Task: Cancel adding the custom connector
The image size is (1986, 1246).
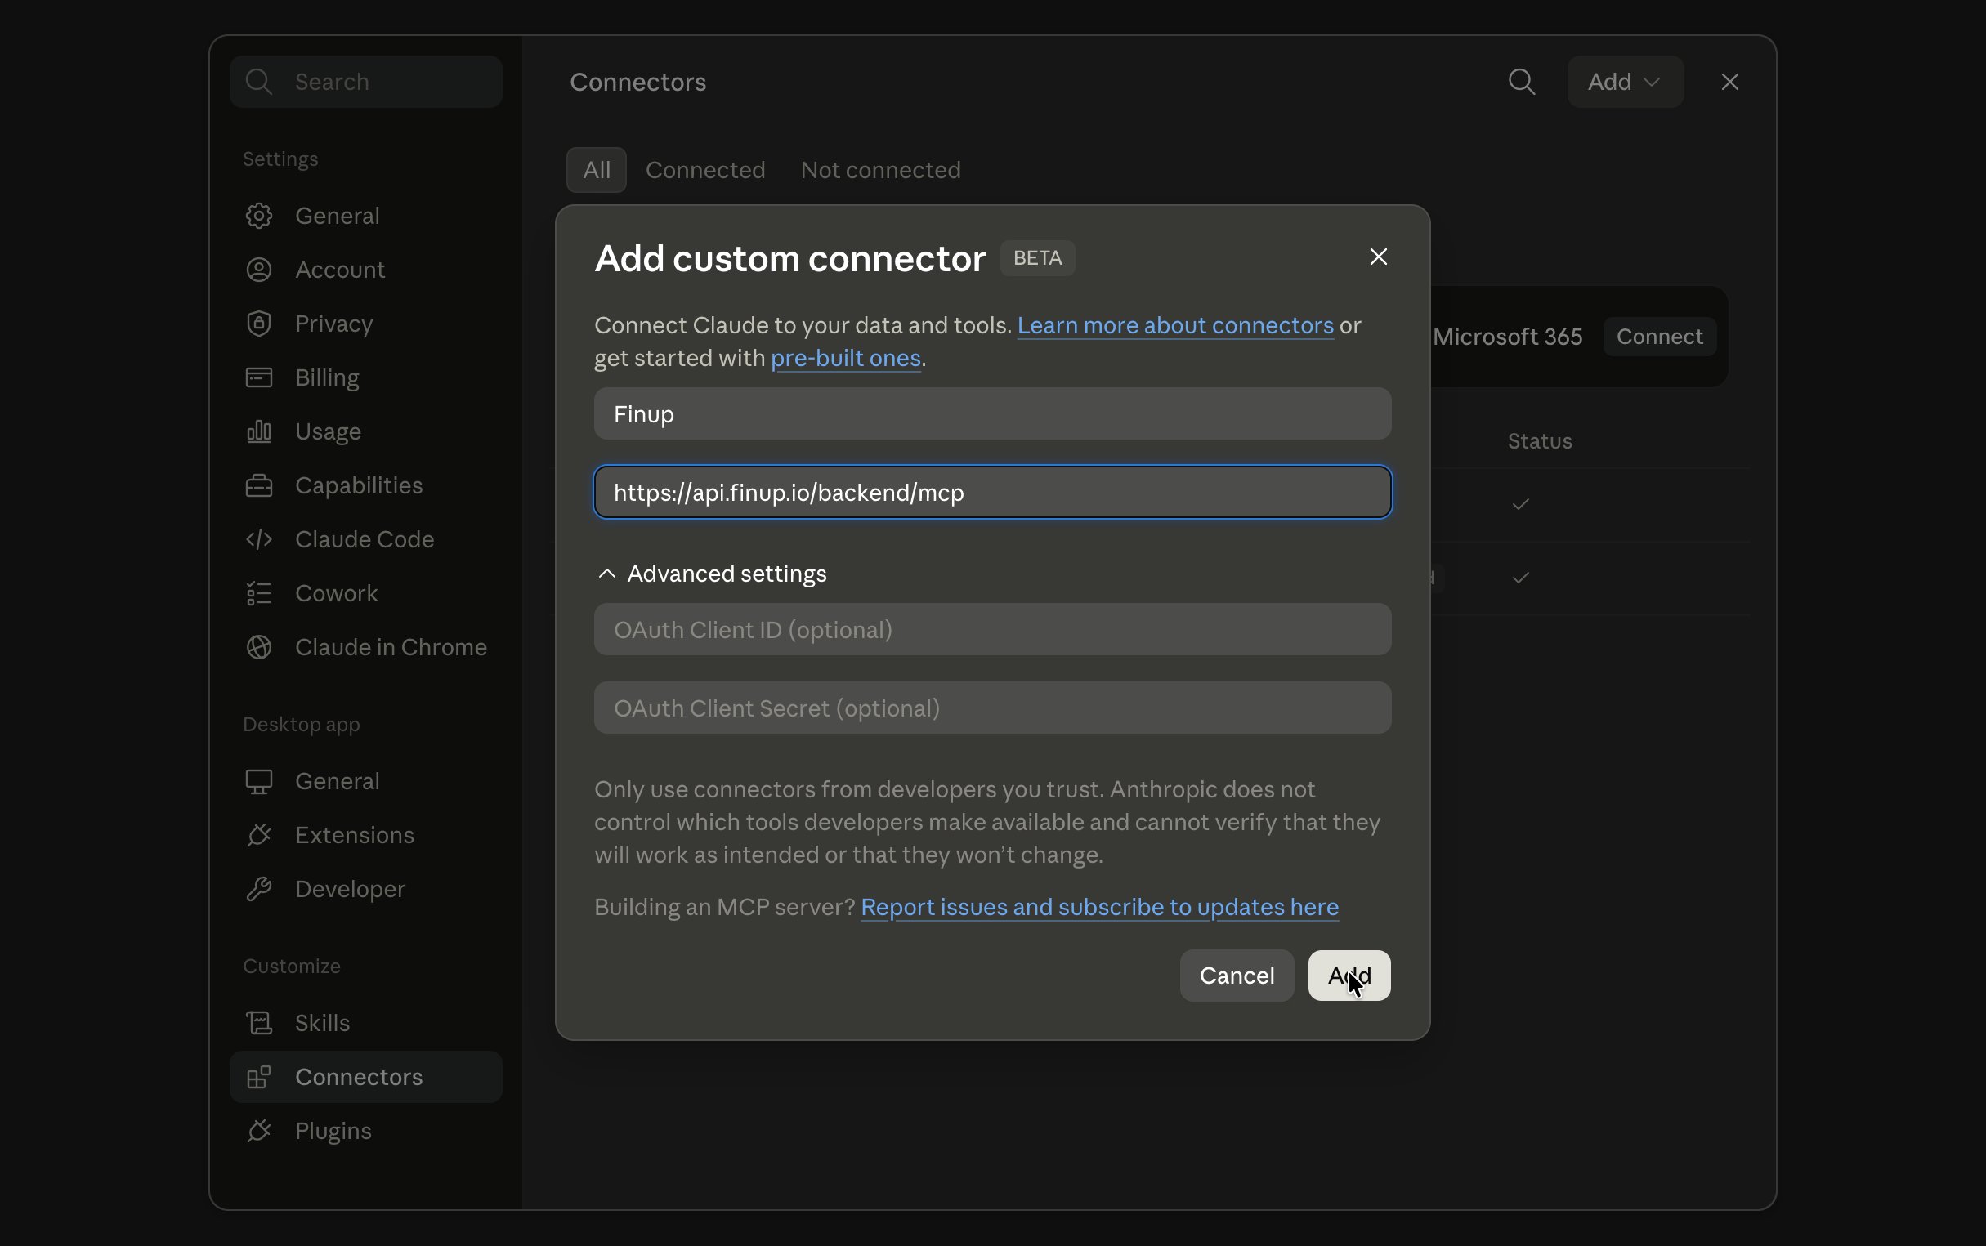Action: coord(1236,976)
